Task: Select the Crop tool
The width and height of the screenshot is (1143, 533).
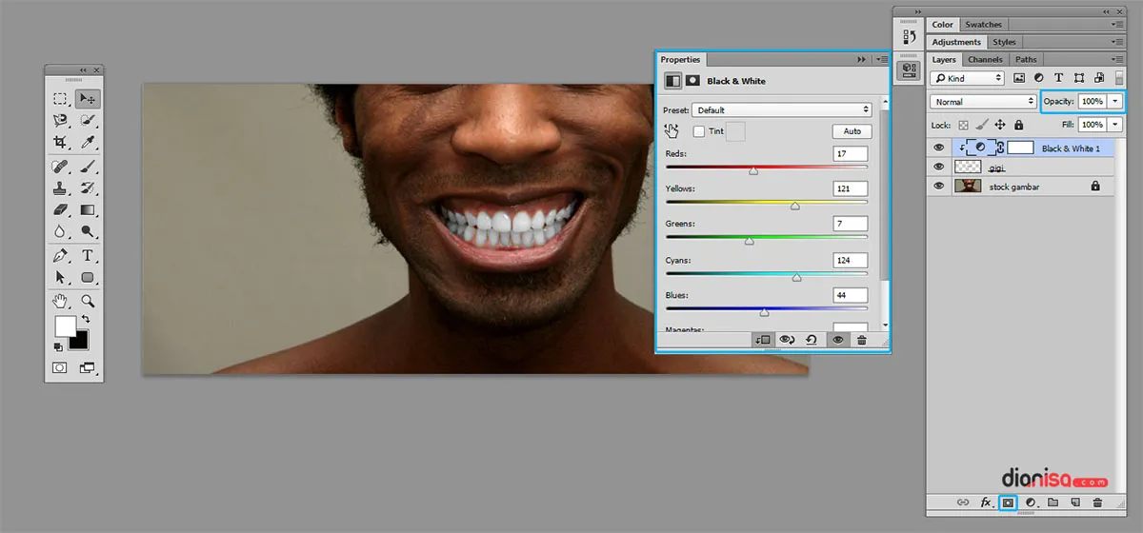Action: [x=60, y=142]
